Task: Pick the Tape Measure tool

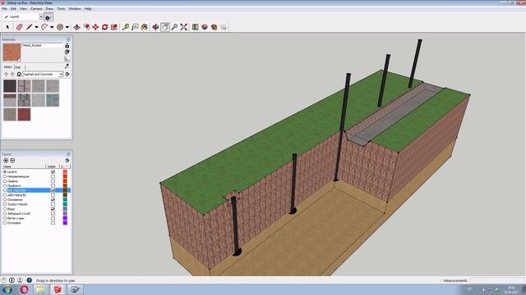Action: [126, 27]
